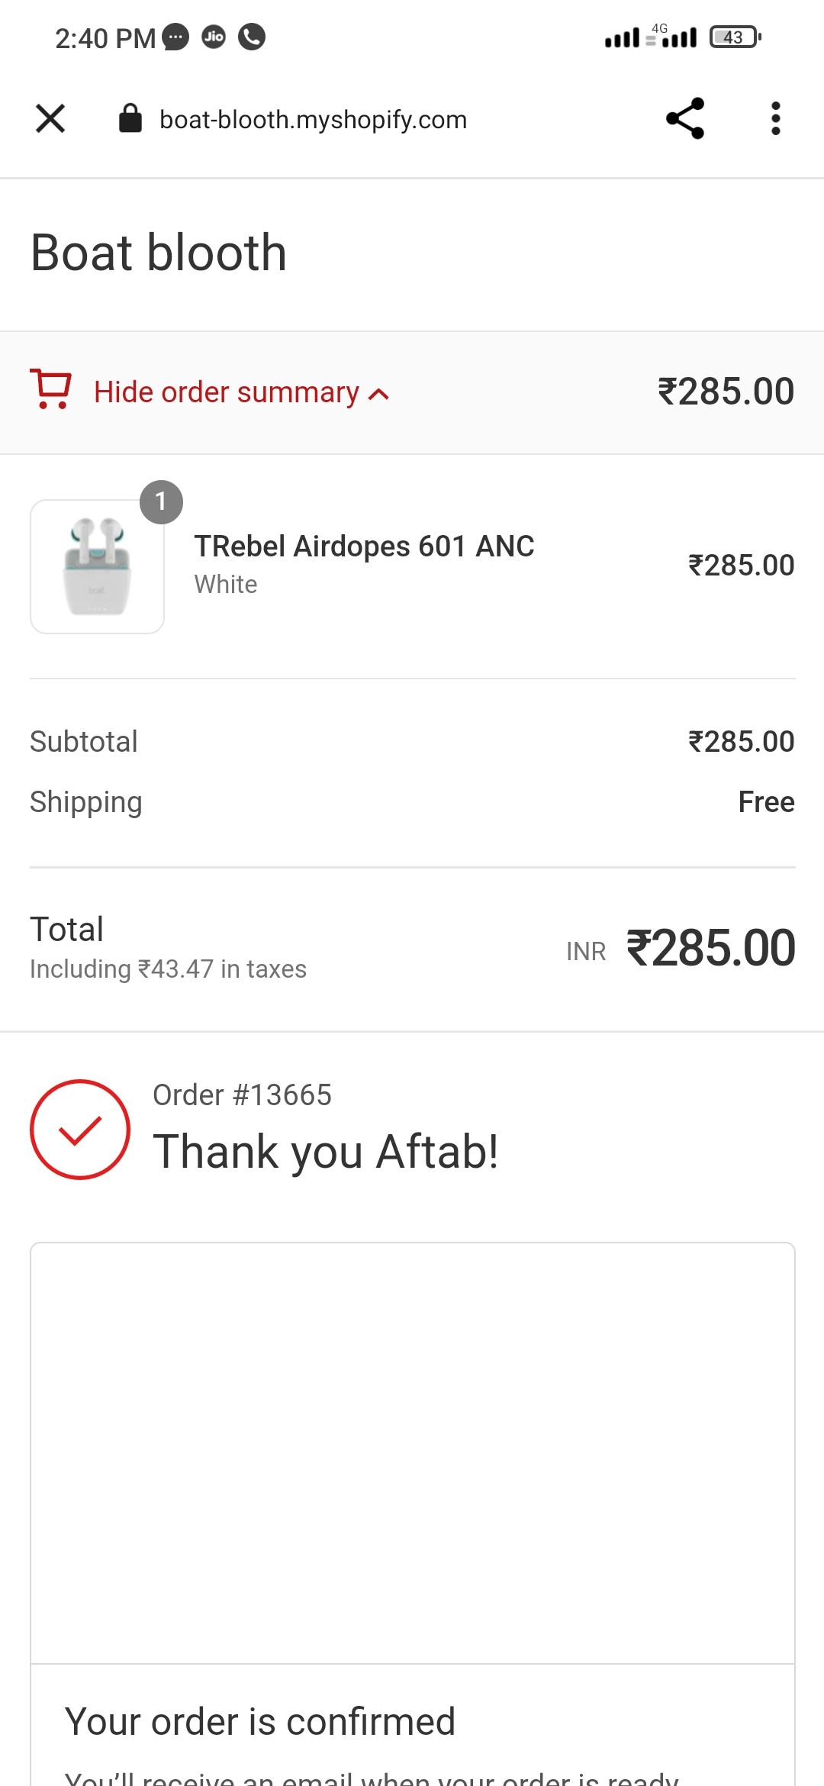
Task: Tap the quantity badge on product image
Action: pos(161,501)
